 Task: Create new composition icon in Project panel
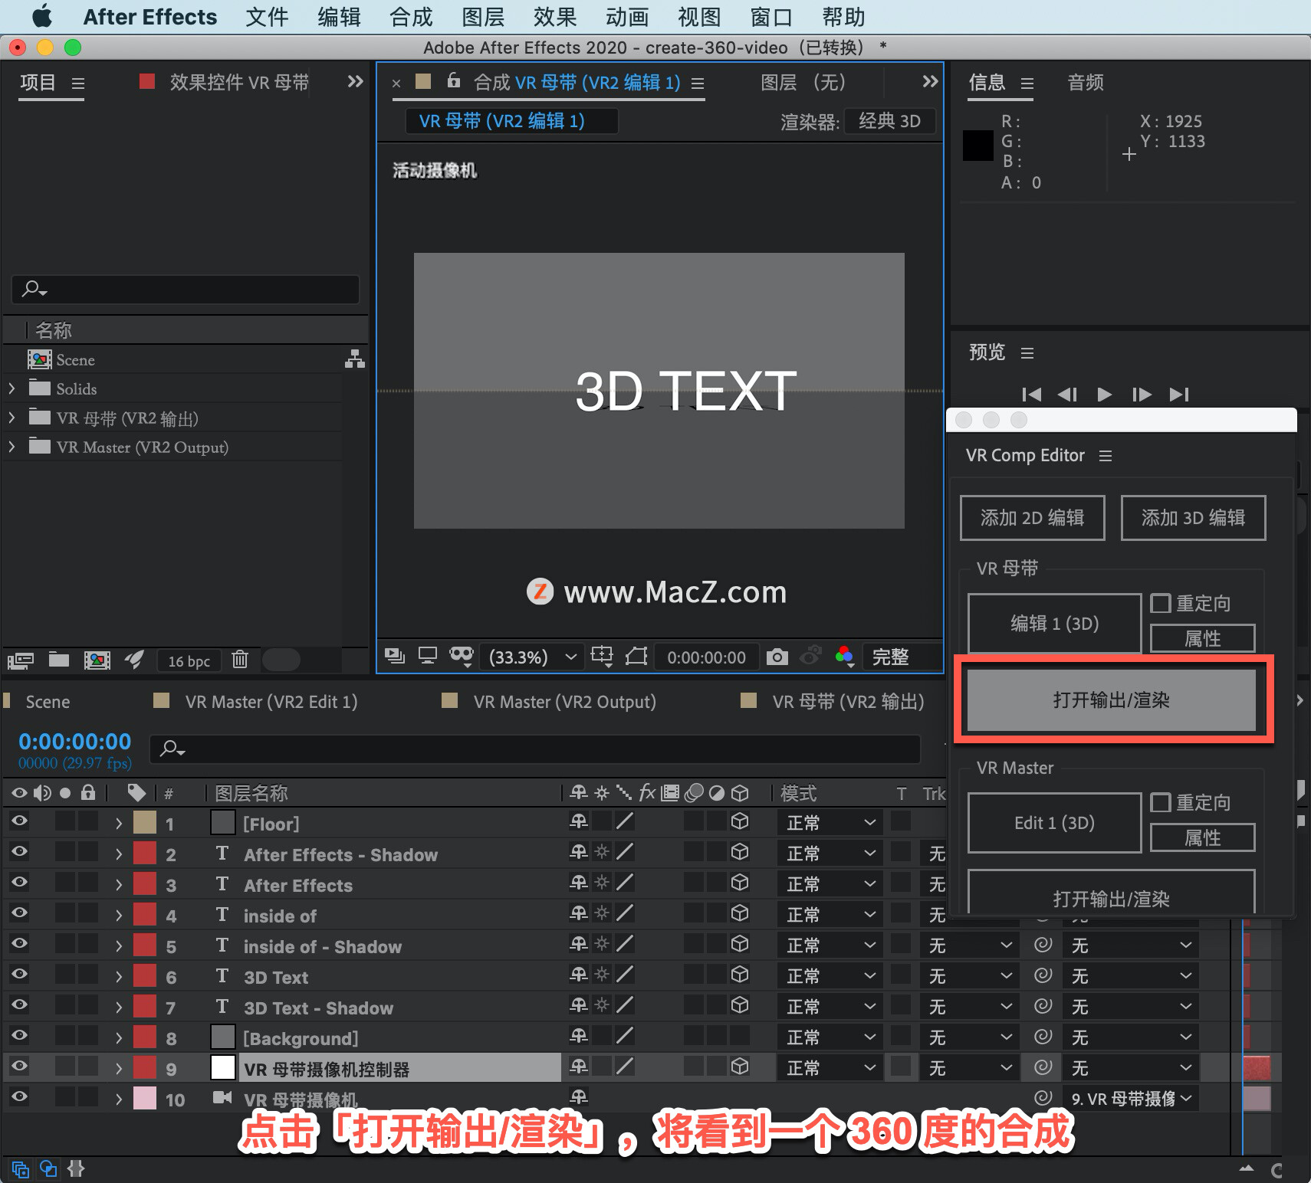click(x=97, y=660)
